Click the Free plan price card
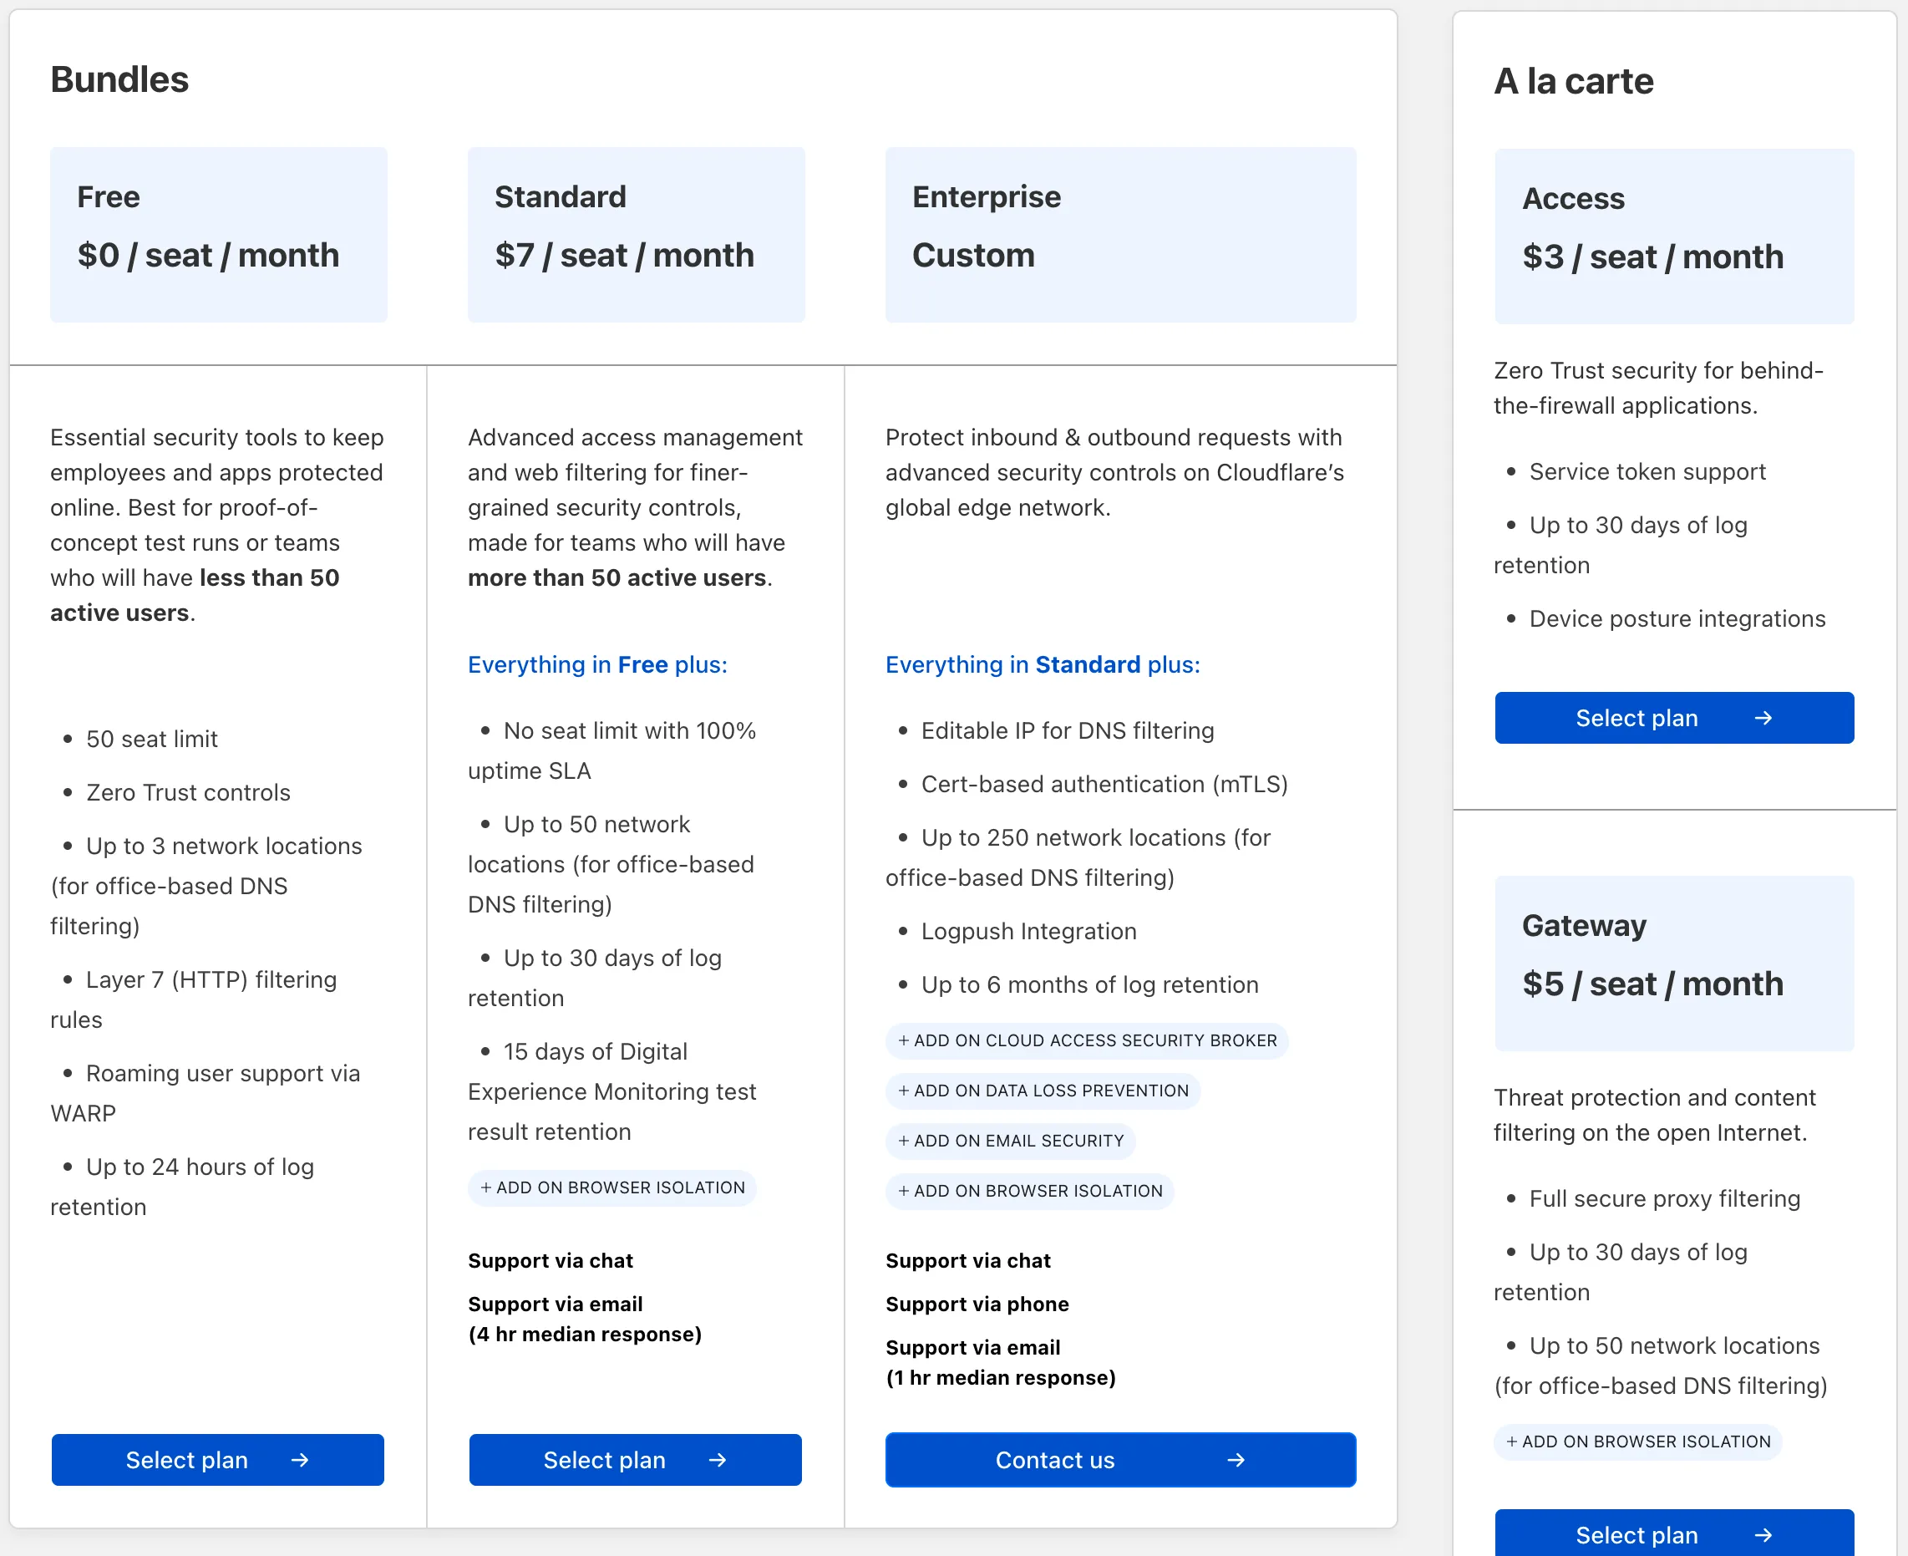Viewport: 1908px width, 1556px height. [219, 235]
